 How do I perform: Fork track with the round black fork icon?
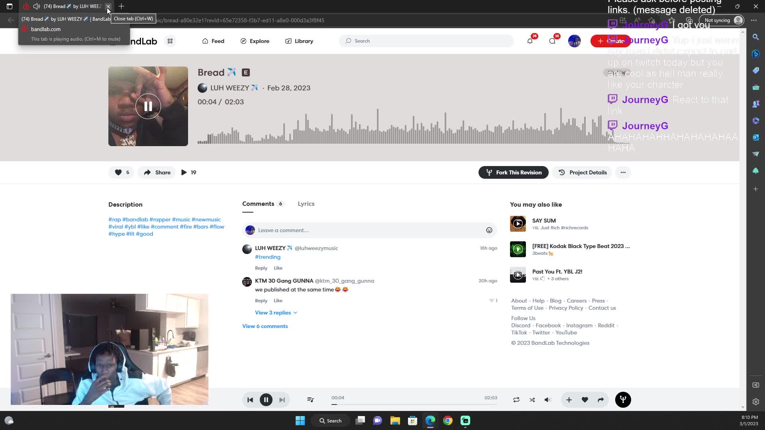(623, 400)
